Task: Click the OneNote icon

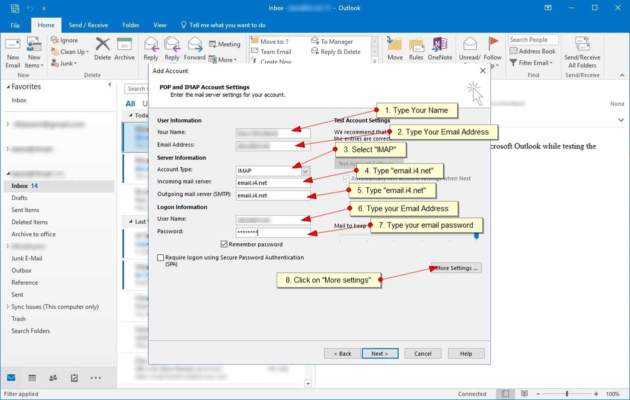Action: pyautogui.click(x=440, y=48)
